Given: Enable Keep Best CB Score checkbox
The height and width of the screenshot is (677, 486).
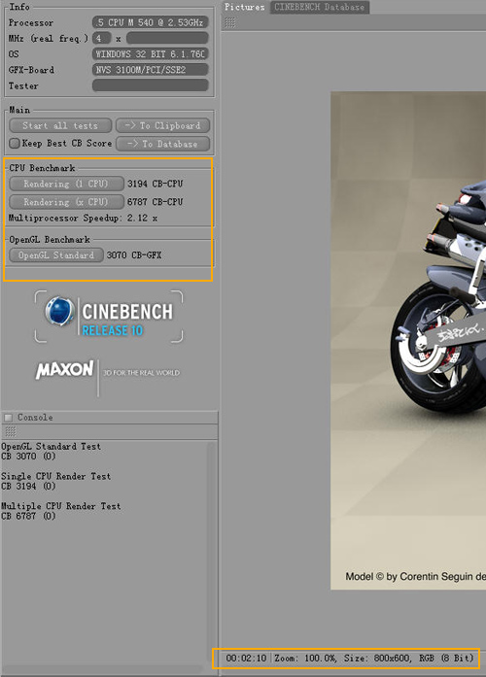Looking at the screenshot, I should (x=15, y=143).
